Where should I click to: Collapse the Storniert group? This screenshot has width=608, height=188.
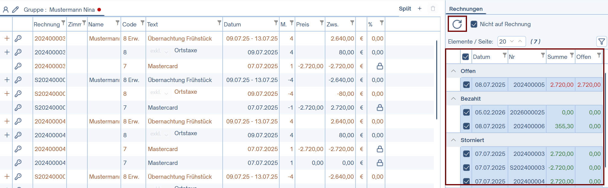[x=453, y=140]
